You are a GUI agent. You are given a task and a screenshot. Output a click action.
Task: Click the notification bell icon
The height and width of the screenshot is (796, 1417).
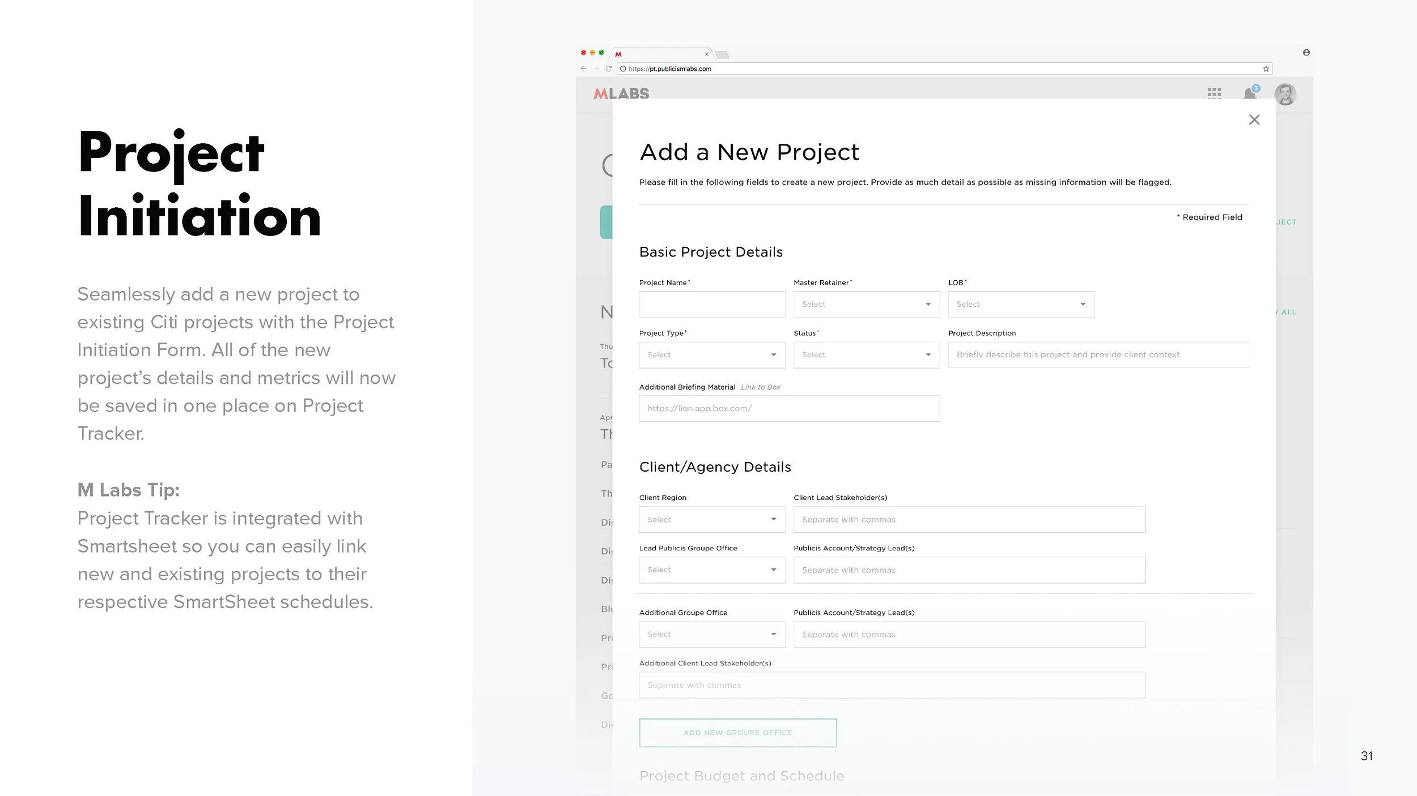point(1250,93)
